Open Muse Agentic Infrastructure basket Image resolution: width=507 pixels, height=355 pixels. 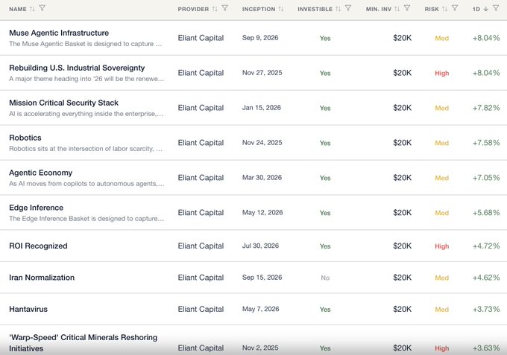pyautogui.click(x=59, y=33)
